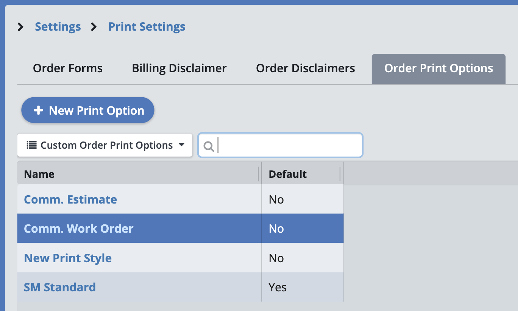Open the Billing Disclaimer tab
The width and height of the screenshot is (518, 311).
point(179,68)
